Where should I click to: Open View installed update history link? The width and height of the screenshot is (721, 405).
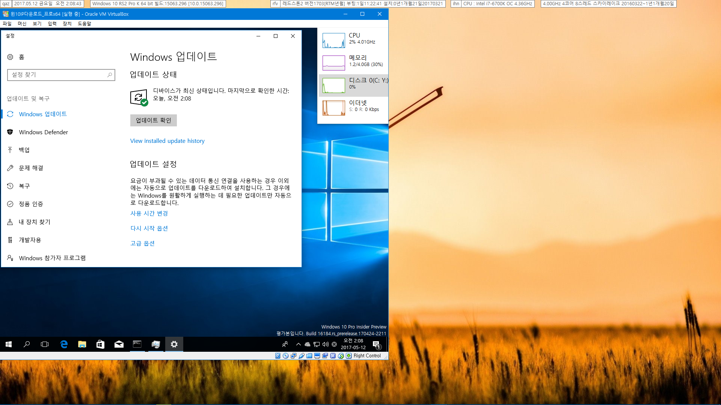tap(167, 141)
